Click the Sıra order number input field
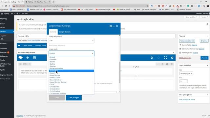 183,81
